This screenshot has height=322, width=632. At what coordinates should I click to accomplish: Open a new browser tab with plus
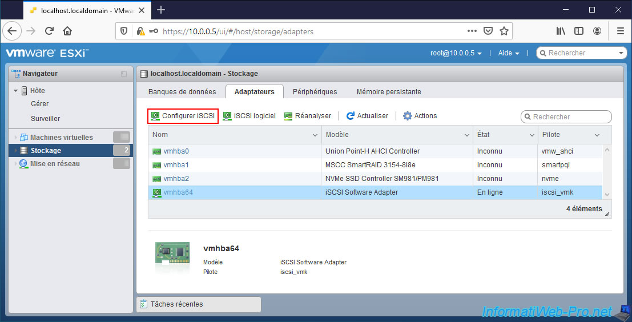[161, 10]
